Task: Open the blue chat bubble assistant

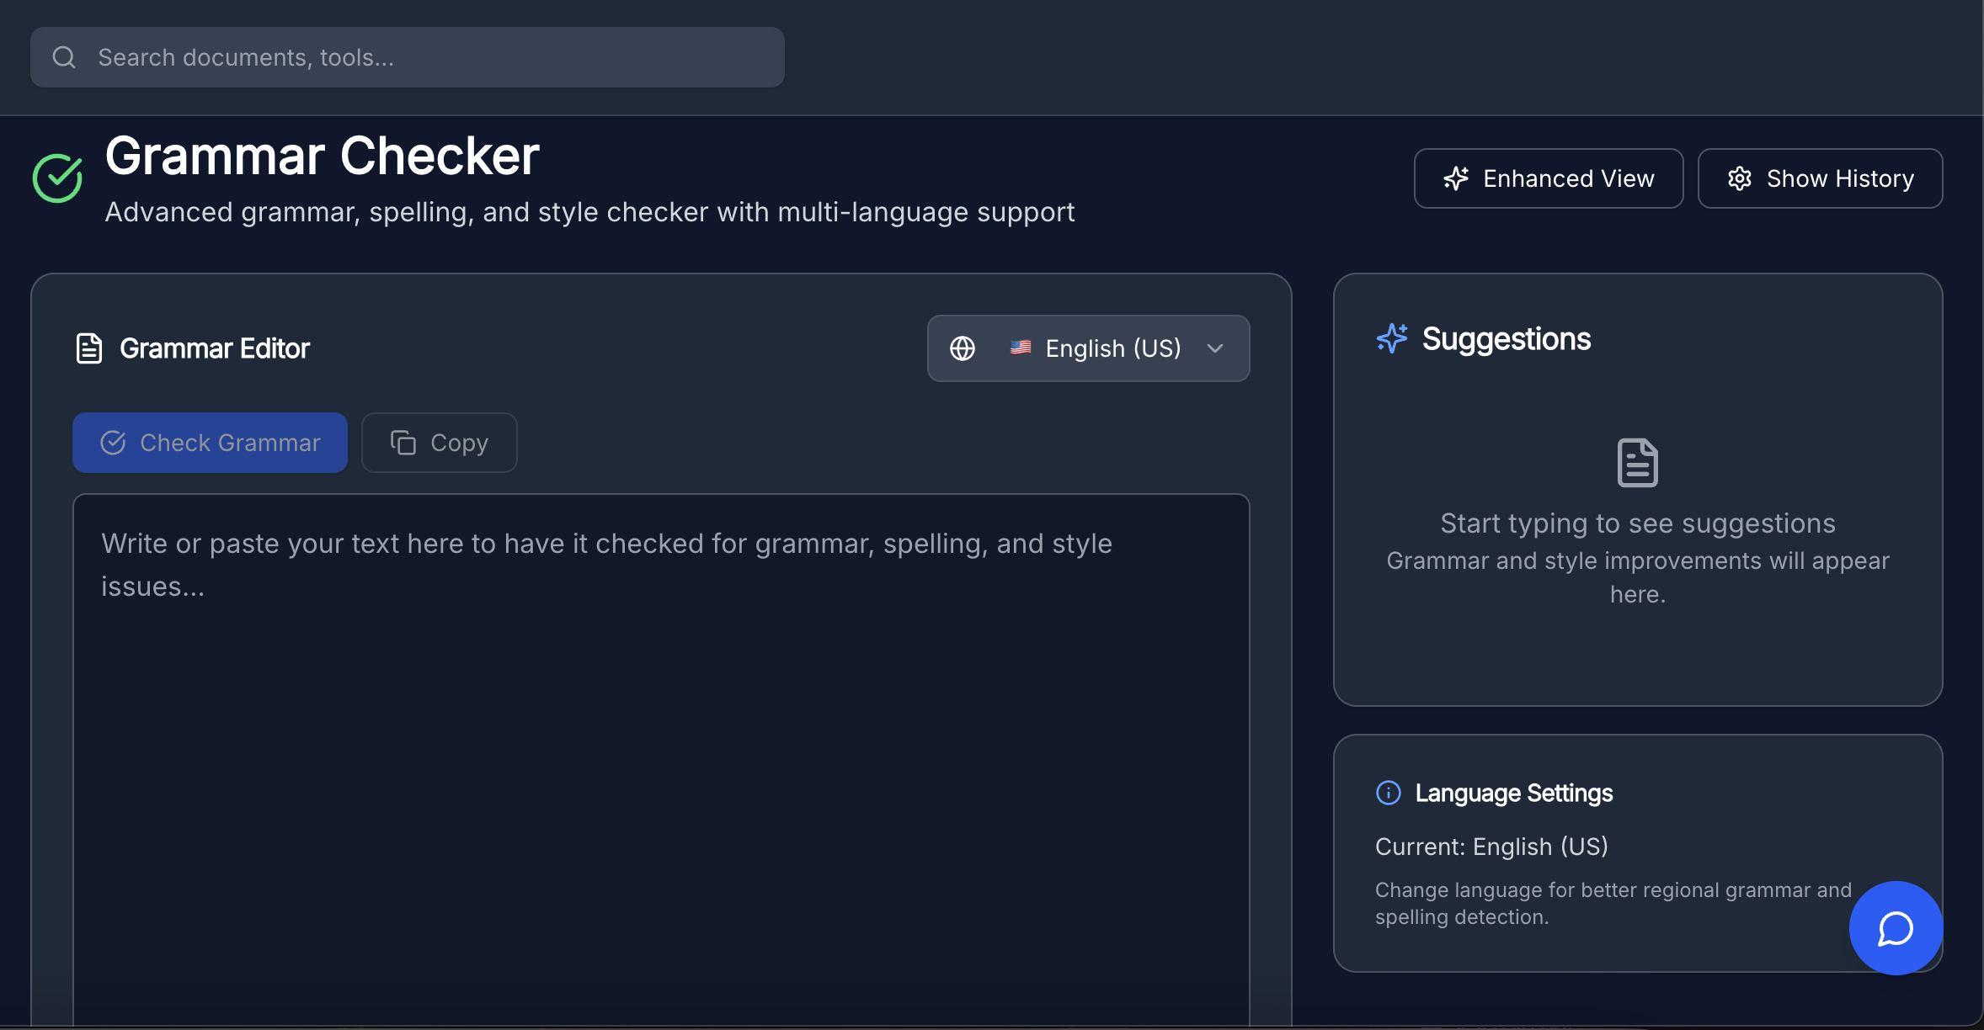Action: coord(1895,928)
